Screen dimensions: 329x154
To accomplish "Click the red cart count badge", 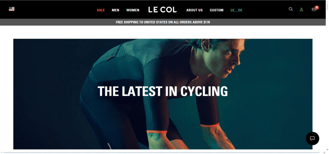I will 317,7.
